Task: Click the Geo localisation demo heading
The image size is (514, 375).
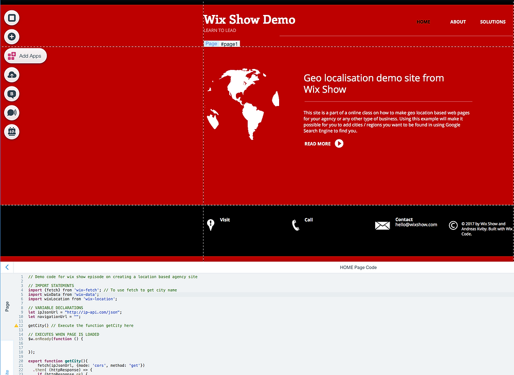Action: click(x=374, y=84)
